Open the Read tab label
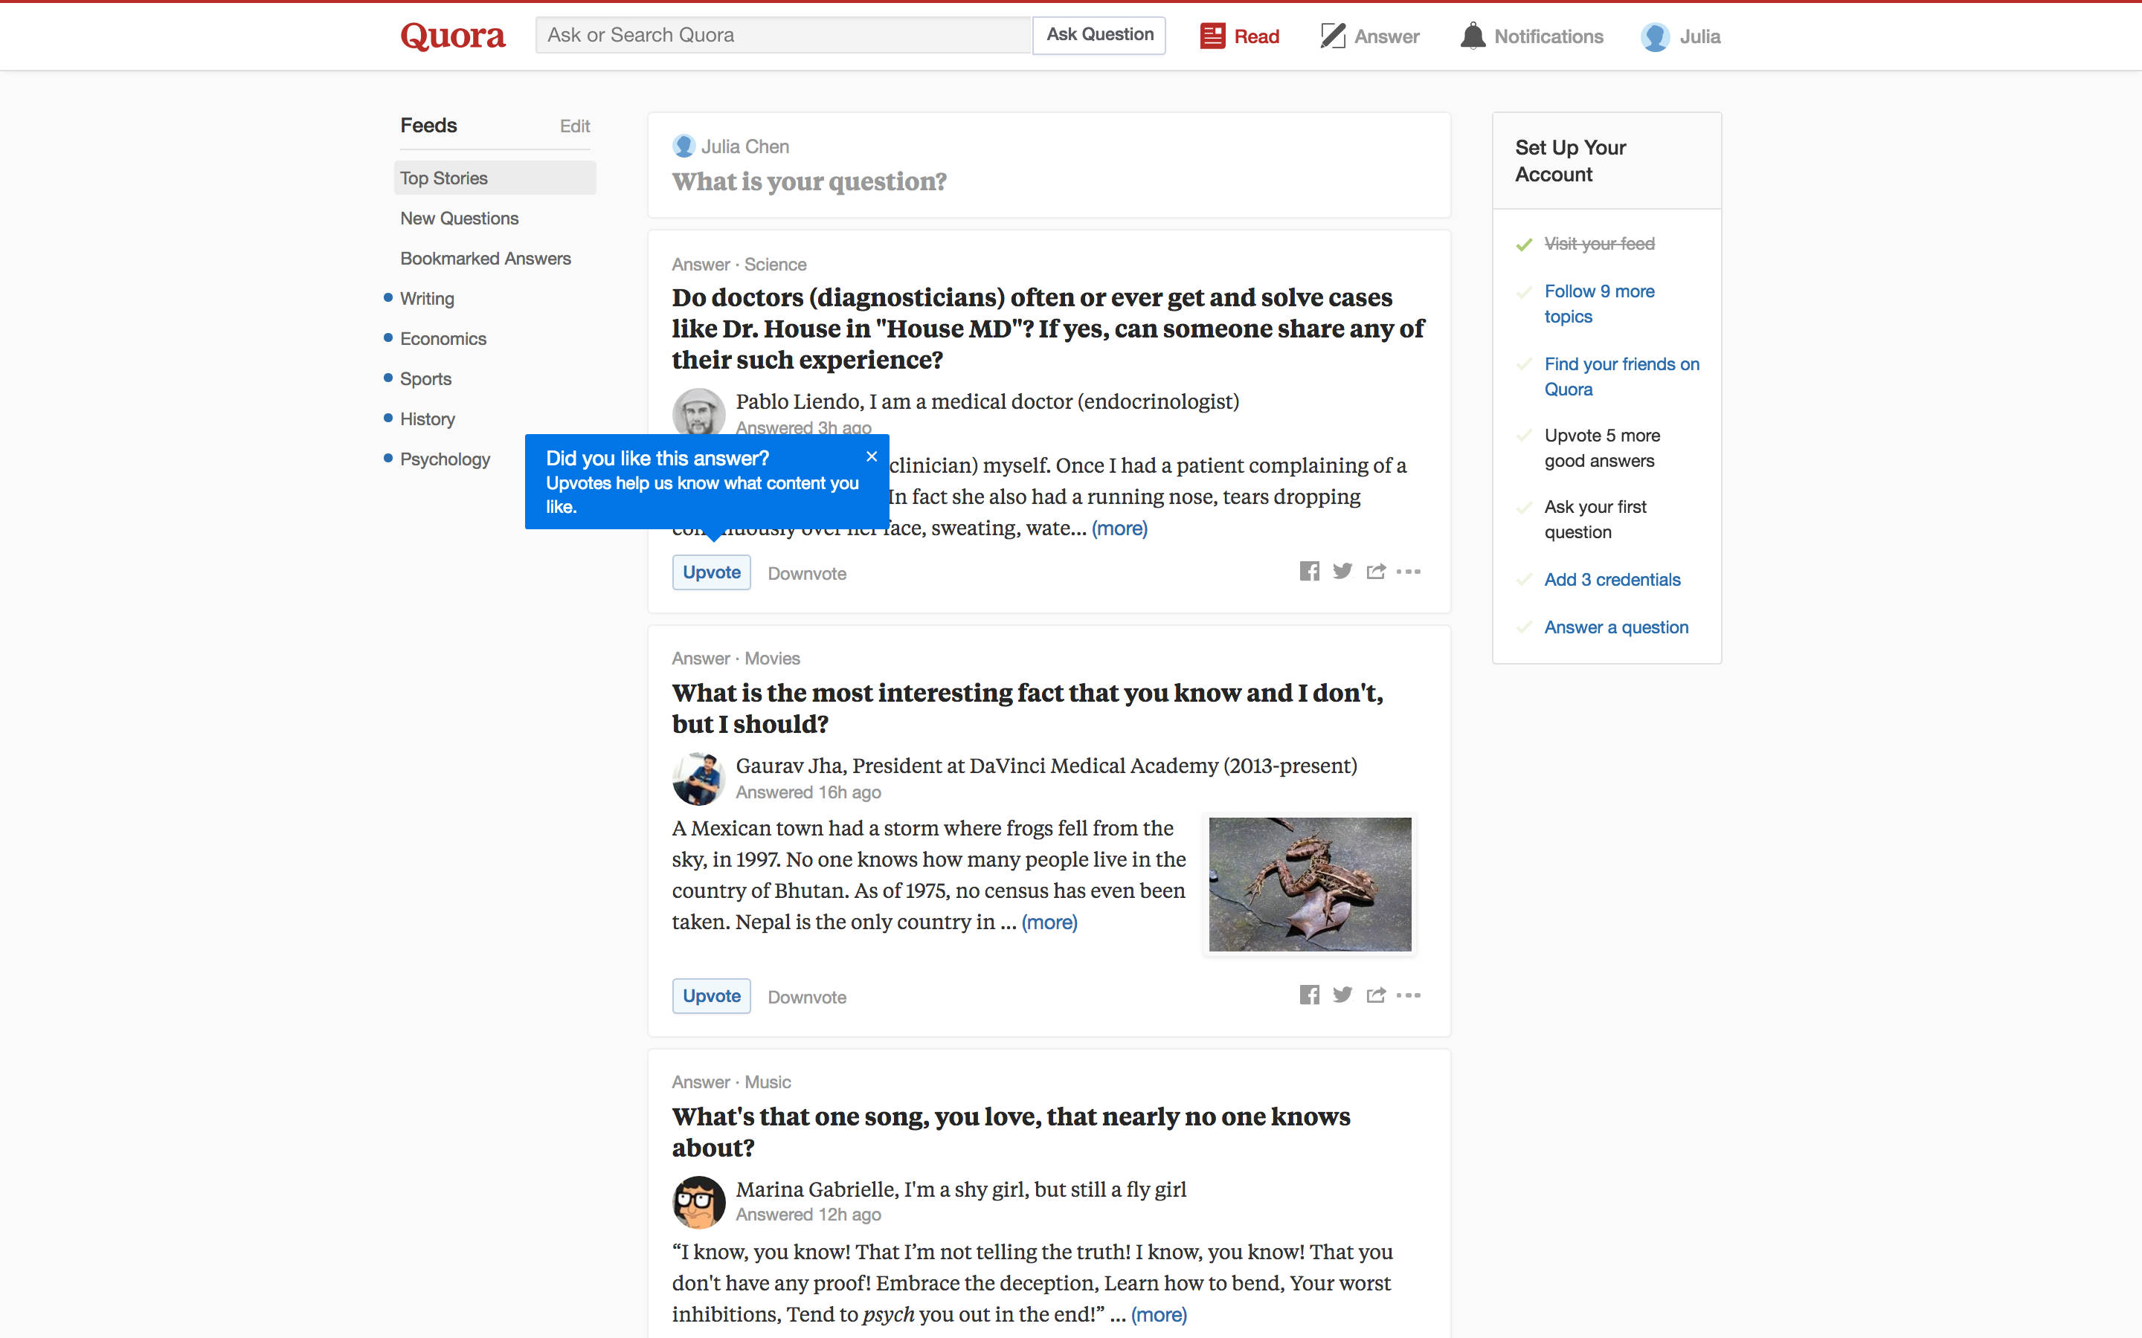2142x1338 pixels. click(1257, 36)
